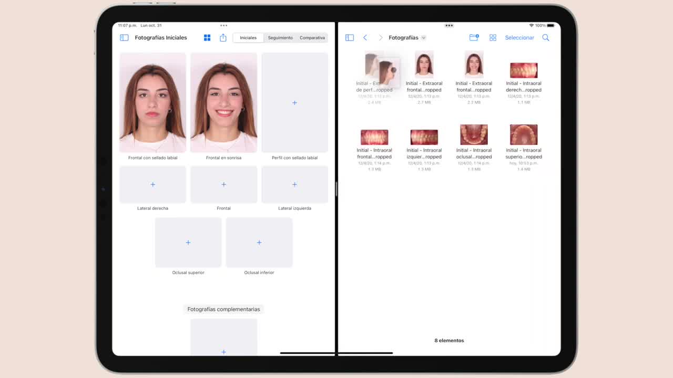Open Initial - Intraoral superio file
Screen dimensions: 673x378
pyautogui.click(x=524, y=148)
